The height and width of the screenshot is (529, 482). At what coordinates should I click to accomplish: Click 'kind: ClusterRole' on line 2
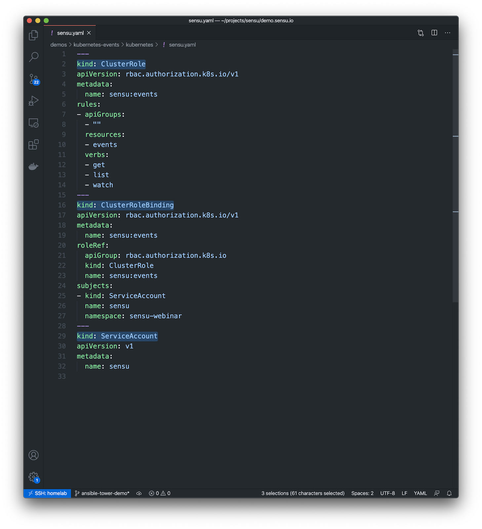click(x=111, y=64)
